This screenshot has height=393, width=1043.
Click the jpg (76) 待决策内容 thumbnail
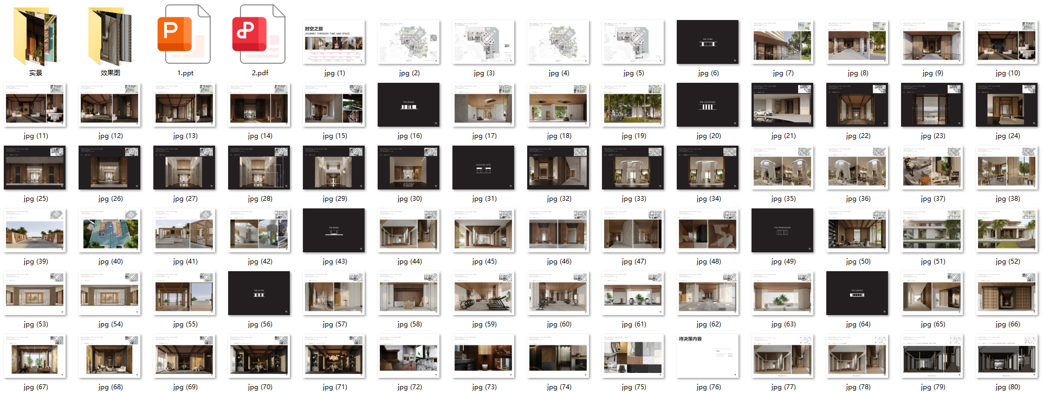(707, 356)
